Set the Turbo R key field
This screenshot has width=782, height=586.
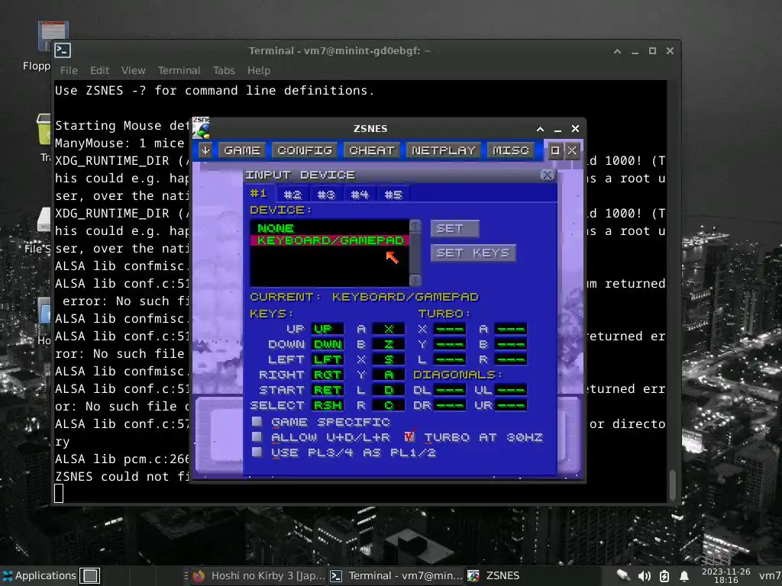[511, 360]
